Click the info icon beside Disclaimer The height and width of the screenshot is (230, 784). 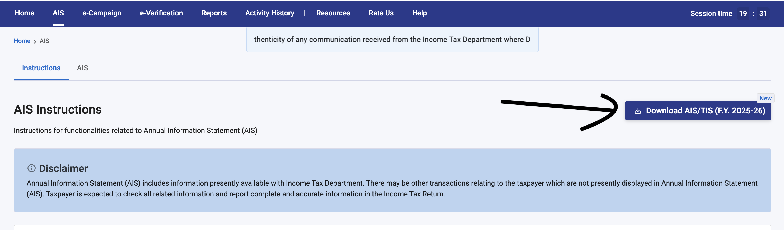32,168
